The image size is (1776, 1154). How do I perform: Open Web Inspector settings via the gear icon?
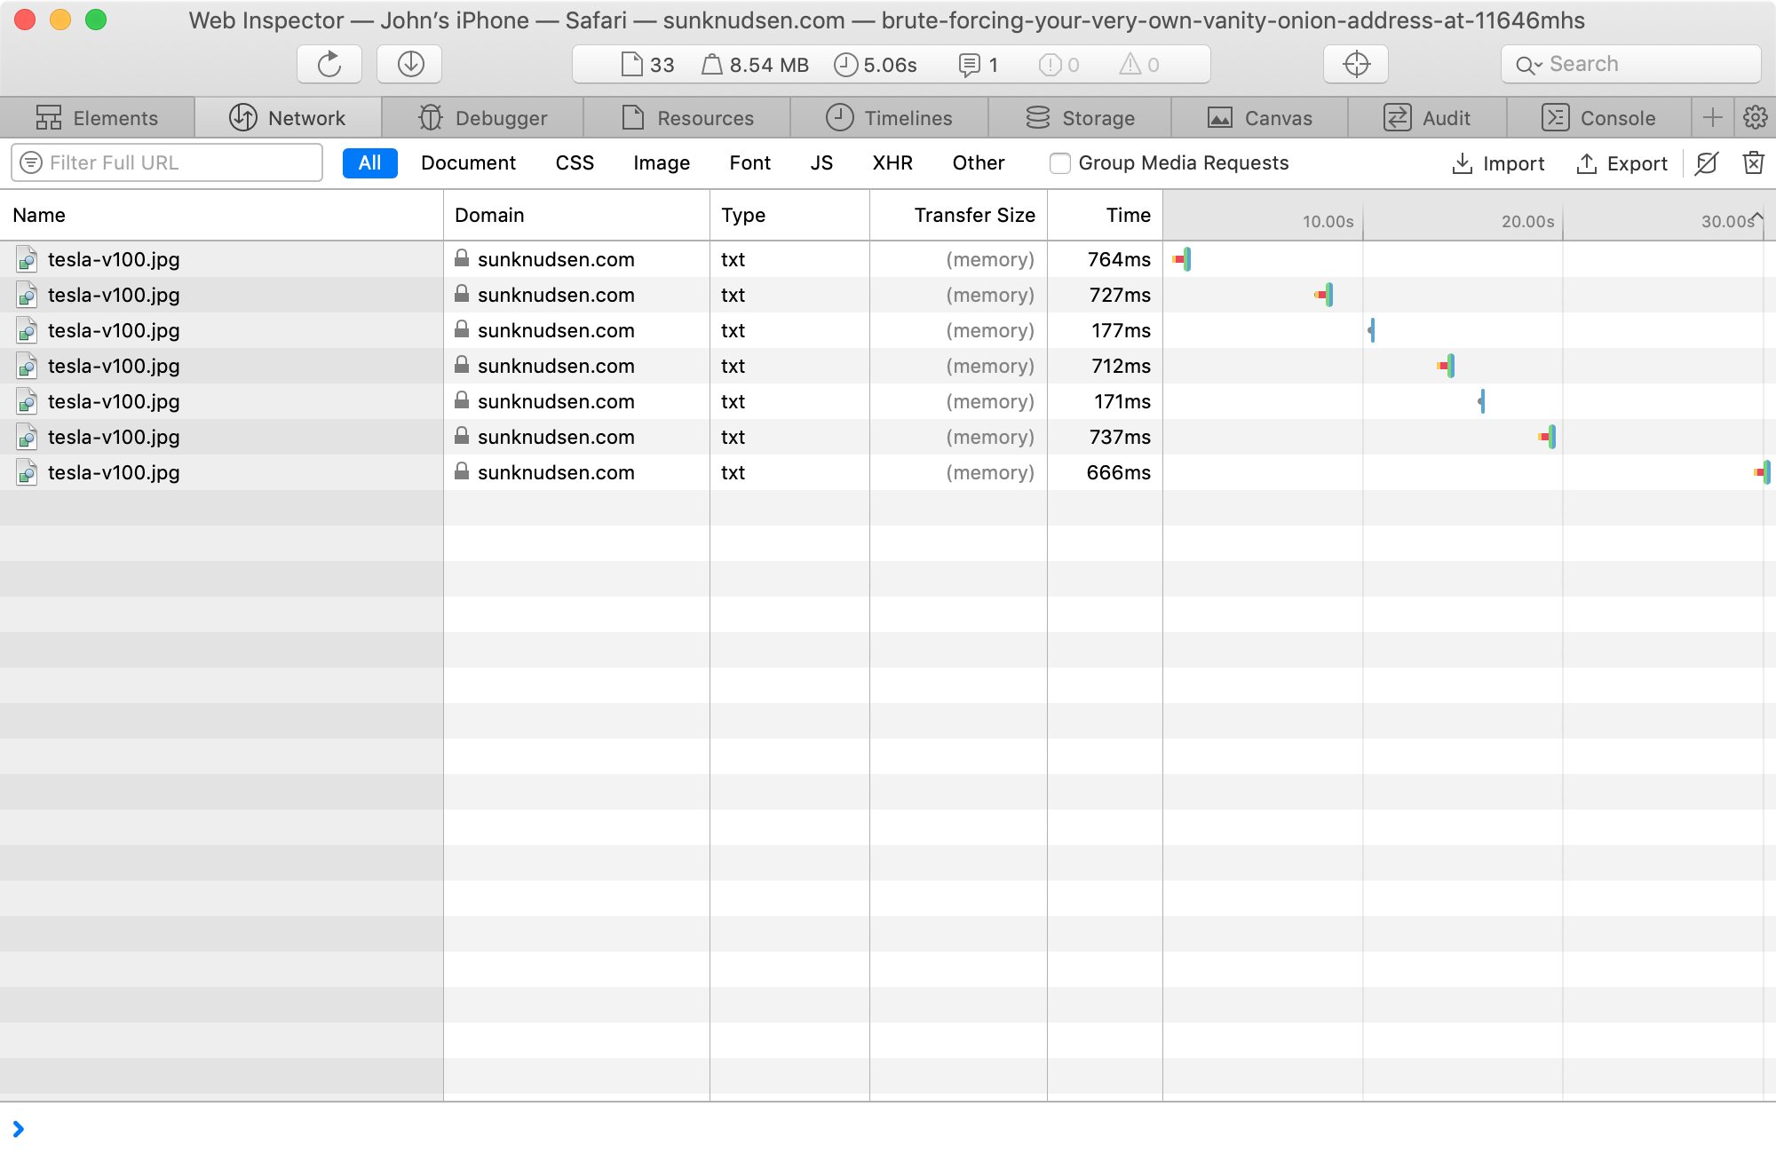(1756, 117)
